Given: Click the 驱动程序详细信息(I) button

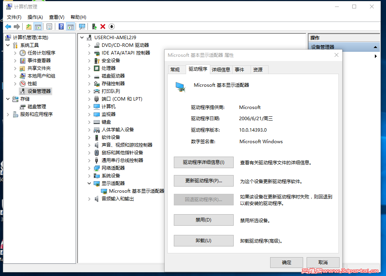Looking at the screenshot, I should click(203, 162).
